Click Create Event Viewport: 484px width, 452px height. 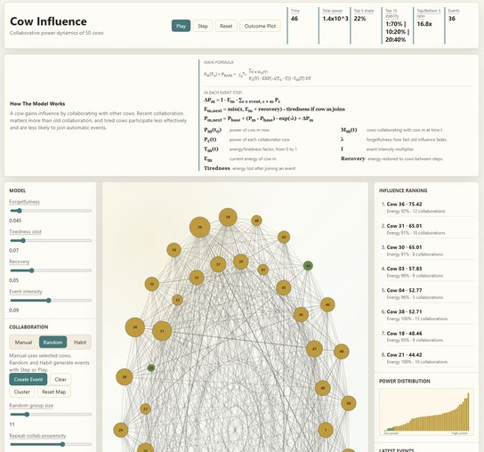pyautogui.click(x=28, y=379)
